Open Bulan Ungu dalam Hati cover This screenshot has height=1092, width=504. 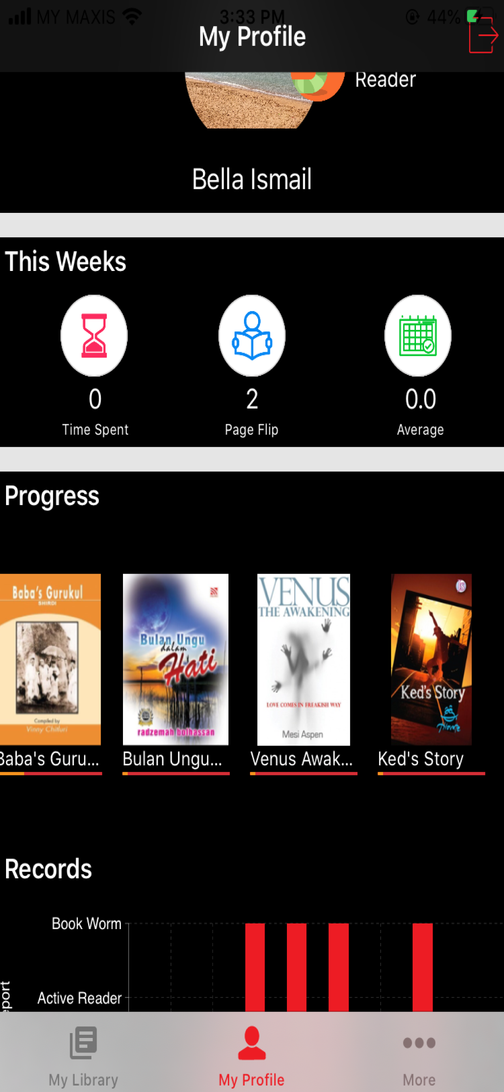click(175, 659)
